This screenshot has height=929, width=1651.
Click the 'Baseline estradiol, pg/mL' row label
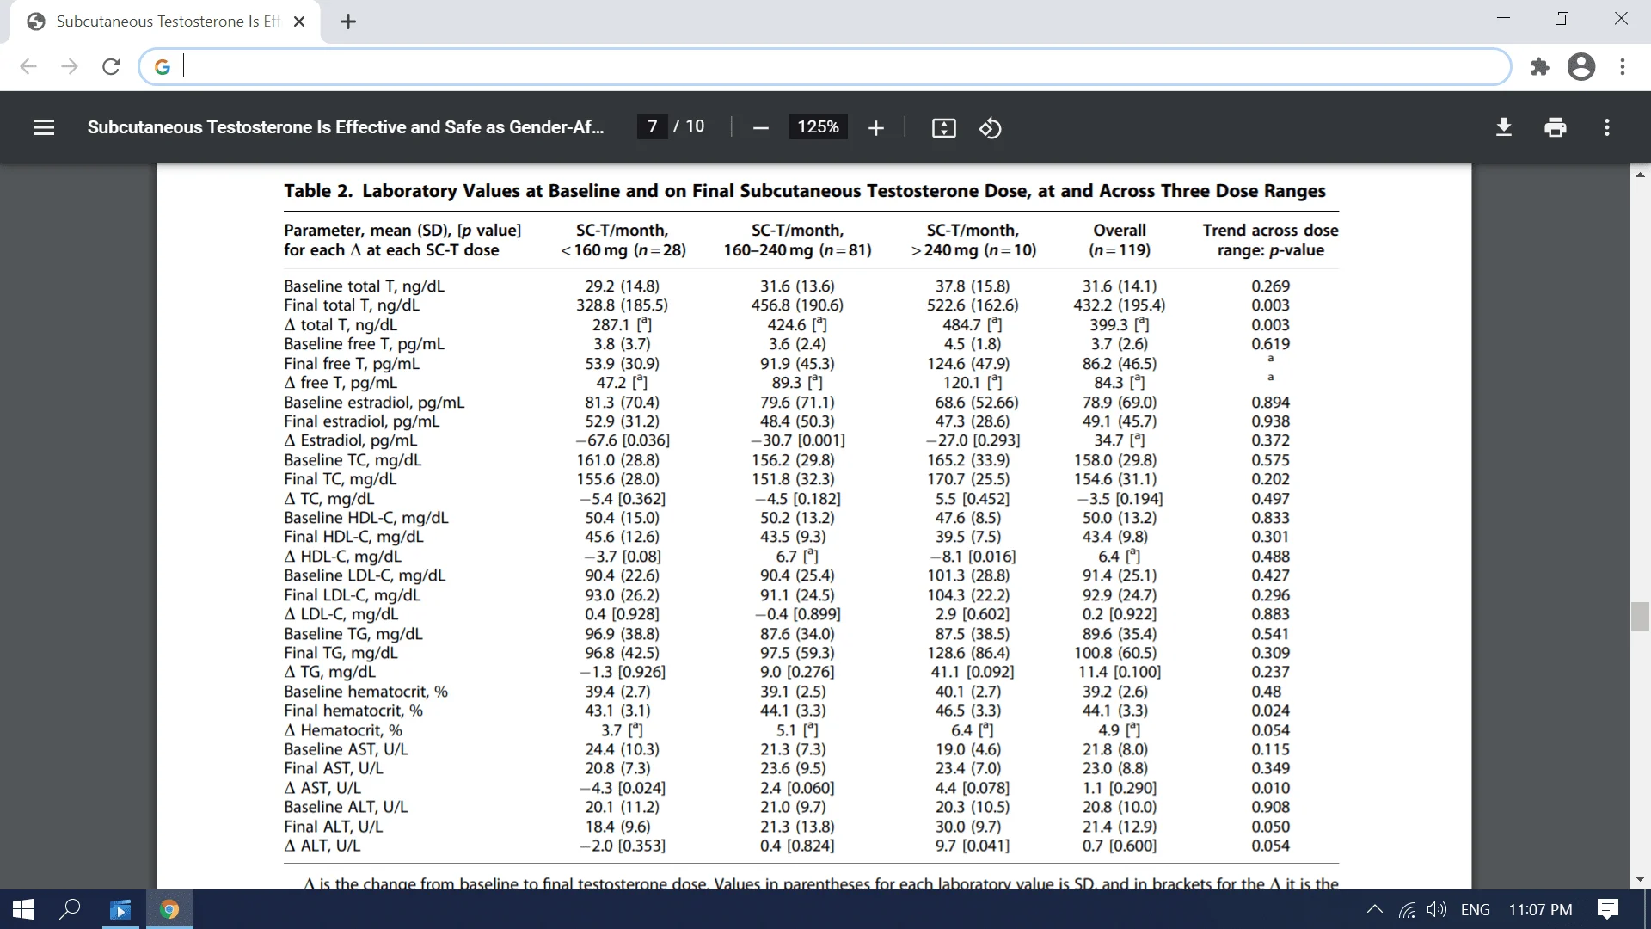(x=374, y=403)
